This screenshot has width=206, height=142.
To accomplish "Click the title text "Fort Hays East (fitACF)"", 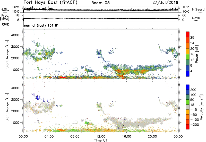I will [50, 2].
